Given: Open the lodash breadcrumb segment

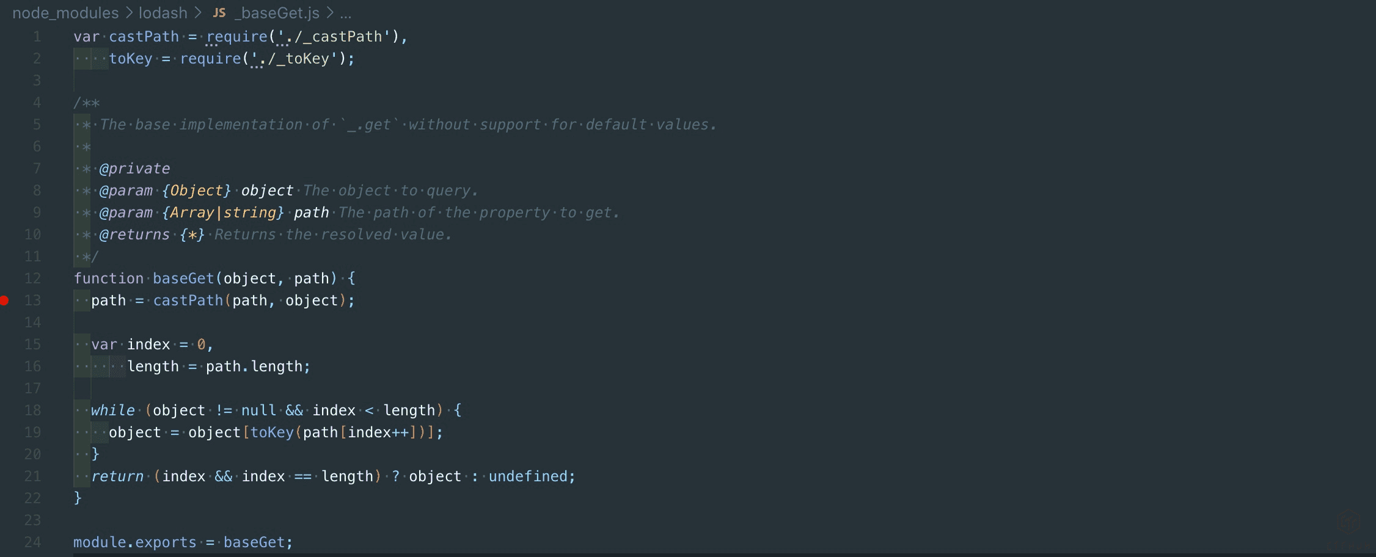Looking at the screenshot, I should [x=163, y=13].
